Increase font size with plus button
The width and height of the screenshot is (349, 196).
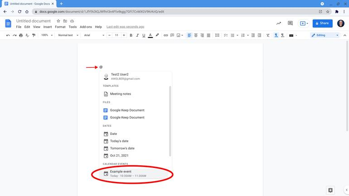(124, 35)
